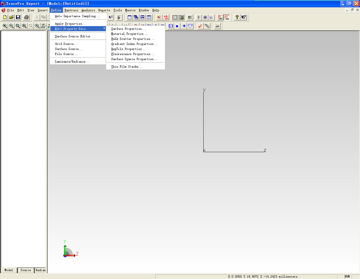Open the View menu

pyautogui.click(x=31, y=10)
